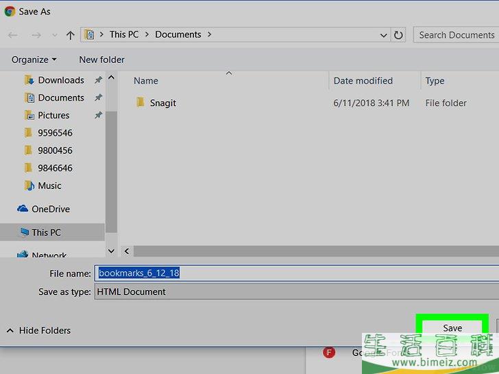Image resolution: width=499 pixels, height=374 pixels.
Task: Click the sidebar vertical scrollbar down arrow
Action: (111, 251)
